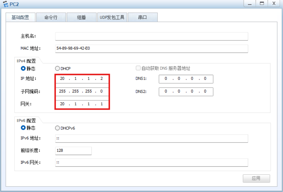Minimize the PC2 window
Screen dimensions: 283x192
pyautogui.click(x=250, y=3)
